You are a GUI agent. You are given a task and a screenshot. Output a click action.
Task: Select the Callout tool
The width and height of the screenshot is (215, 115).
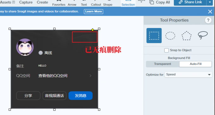pyautogui.click(x=96, y=3)
